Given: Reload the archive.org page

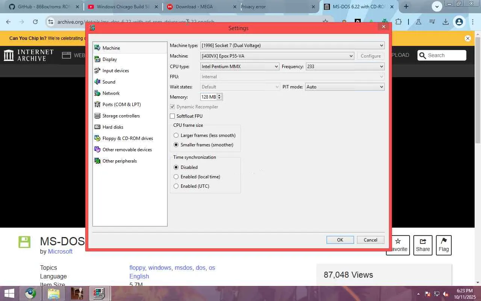Looking at the screenshot, I should pos(35,22).
